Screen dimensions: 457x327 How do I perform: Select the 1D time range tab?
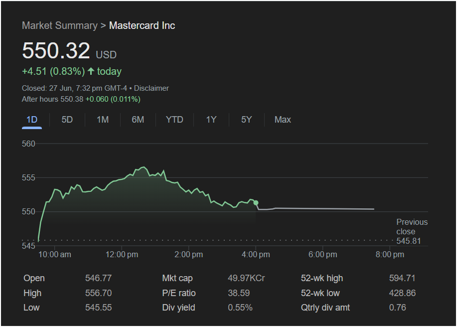click(32, 120)
